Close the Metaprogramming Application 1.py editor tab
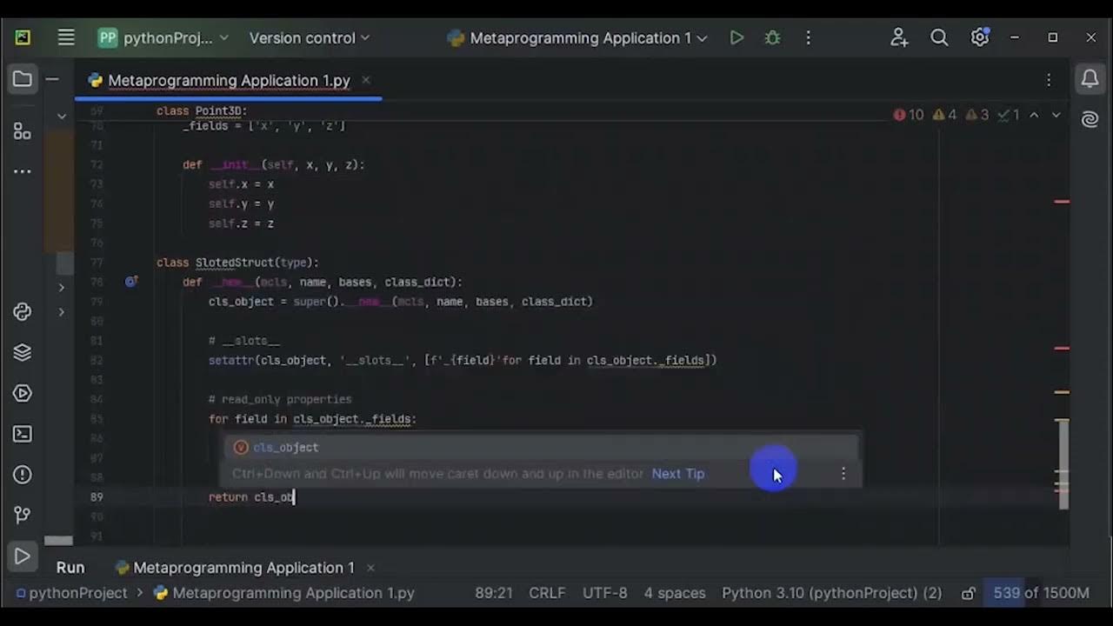Viewport: 1113px width, 626px height. (x=366, y=80)
